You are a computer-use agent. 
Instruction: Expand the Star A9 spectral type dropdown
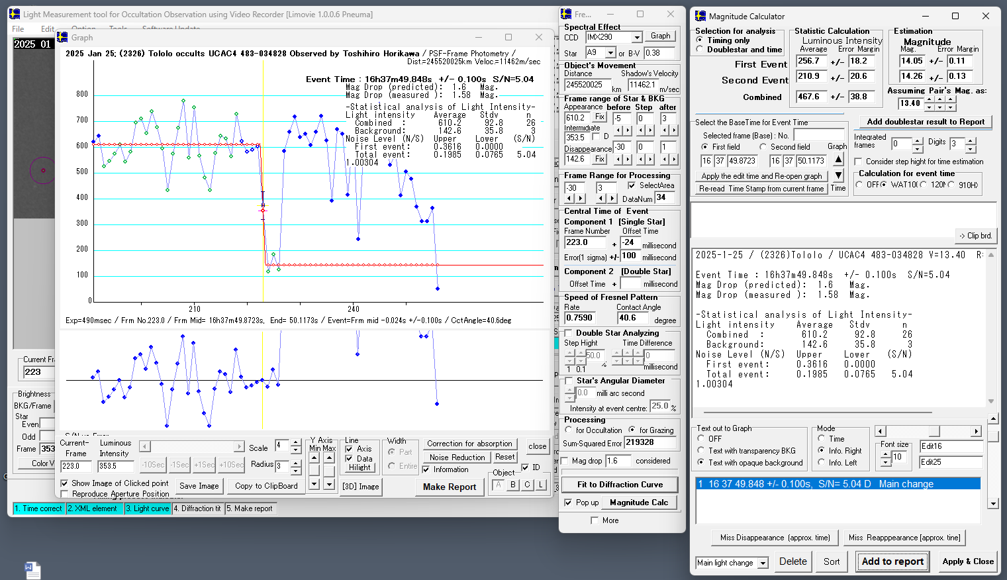611,53
